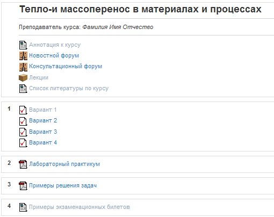Click the forum icon next to Новостной форум
Image resolution: width=274 pixels, height=217 pixels.
(x=23, y=56)
